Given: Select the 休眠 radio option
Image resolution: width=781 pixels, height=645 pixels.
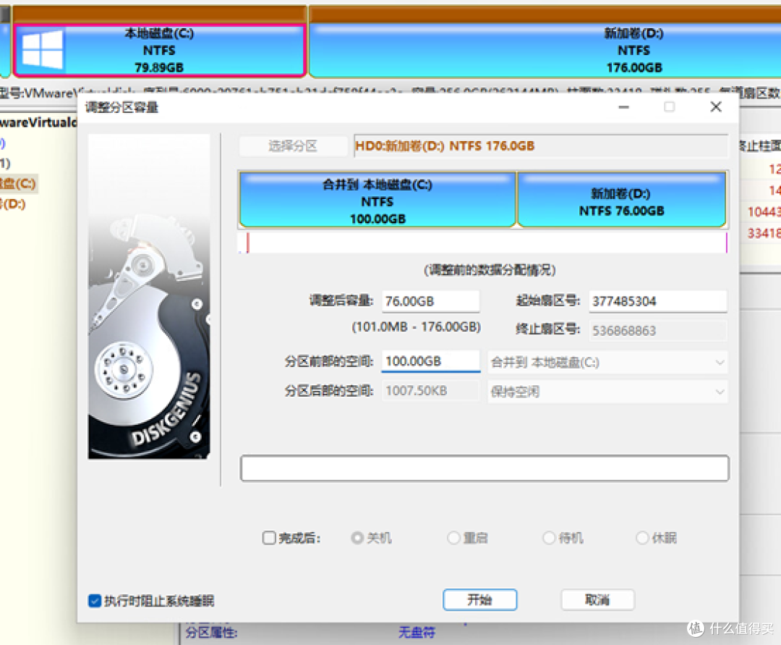Looking at the screenshot, I should pos(643,538).
